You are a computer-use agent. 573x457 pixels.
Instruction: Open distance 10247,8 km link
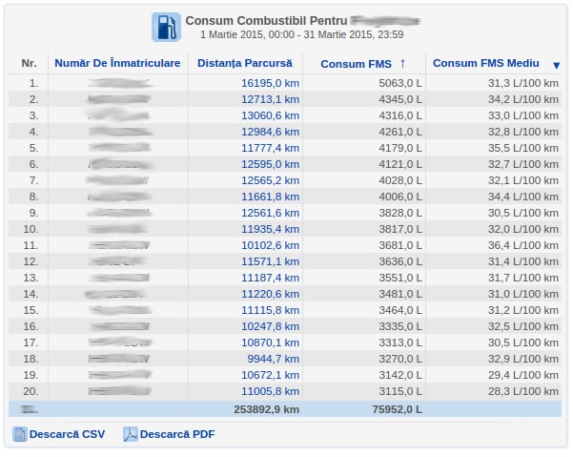point(270,326)
